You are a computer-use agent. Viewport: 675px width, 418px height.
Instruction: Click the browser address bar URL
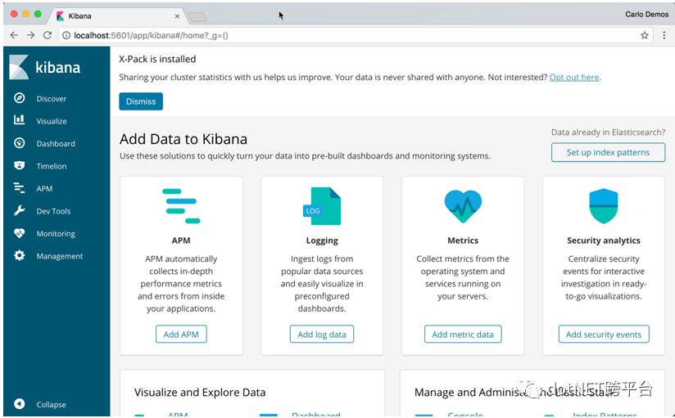[x=151, y=35]
